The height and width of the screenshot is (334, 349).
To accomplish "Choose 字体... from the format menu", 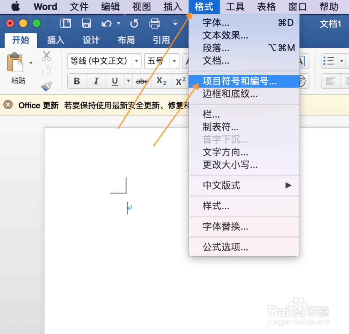I will point(244,23).
